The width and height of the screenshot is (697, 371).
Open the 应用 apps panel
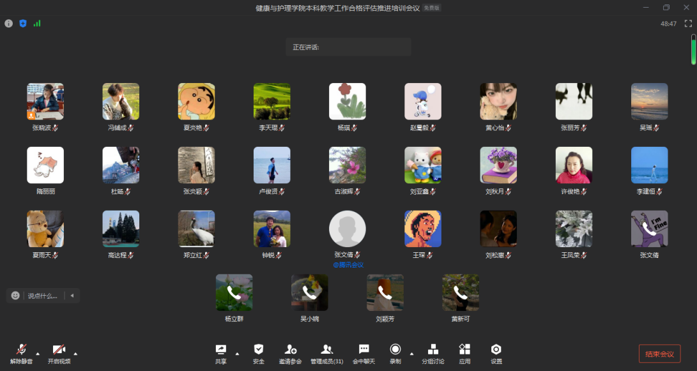tap(464, 353)
